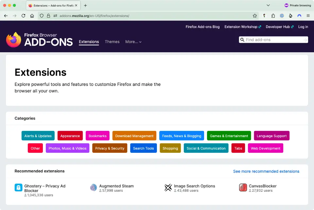Open the tracking protection shield icon
Screen dimensions: 314x210
pos(42,16)
